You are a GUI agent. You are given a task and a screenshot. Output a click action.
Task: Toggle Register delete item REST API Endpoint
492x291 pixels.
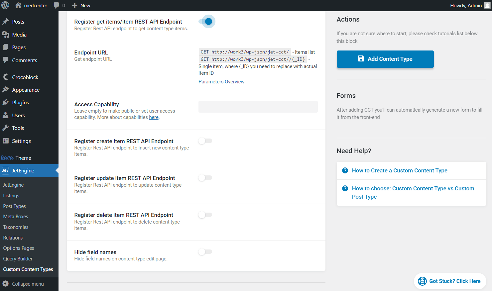205,215
